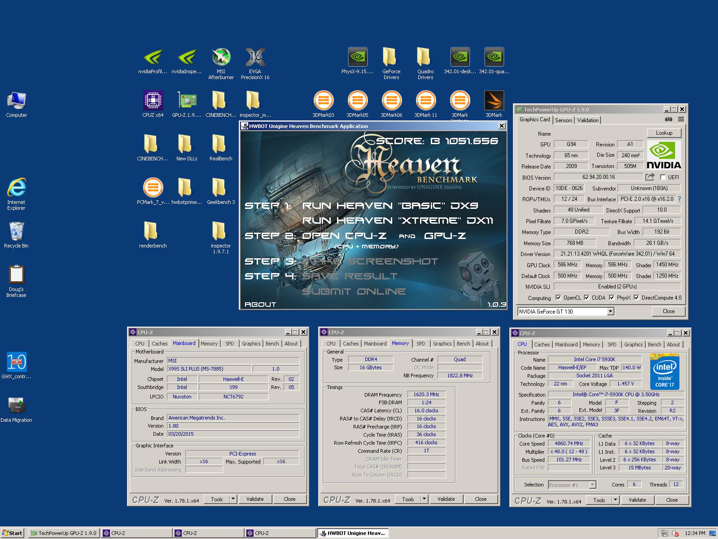Switch to GPU-Z Sensors tab

(564, 120)
